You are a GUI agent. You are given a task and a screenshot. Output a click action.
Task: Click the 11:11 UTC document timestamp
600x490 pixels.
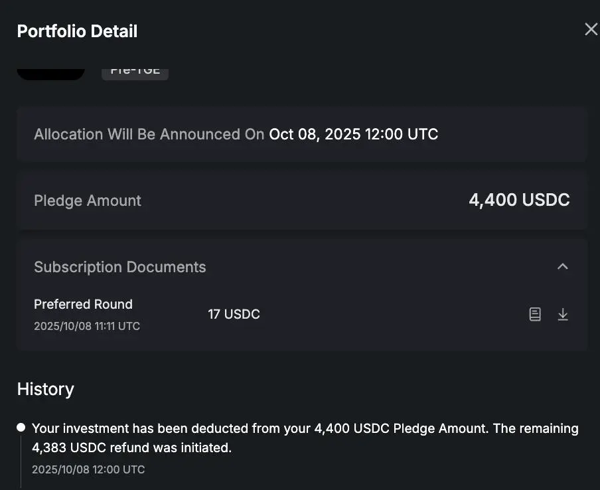[87, 326]
